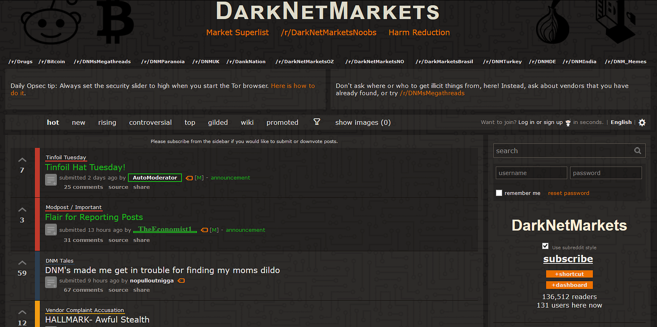Image resolution: width=657 pixels, height=327 pixels.
Task: Switch to the new tab
Action: pyautogui.click(x=78, y=123)
